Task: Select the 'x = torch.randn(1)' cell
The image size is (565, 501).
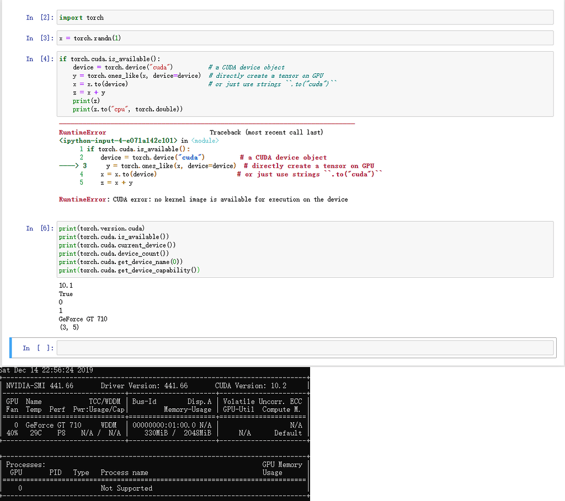Action: coord(305,38)
